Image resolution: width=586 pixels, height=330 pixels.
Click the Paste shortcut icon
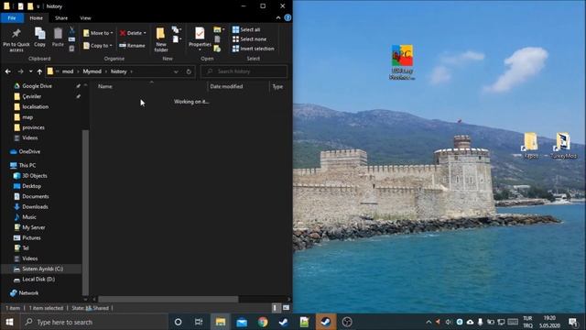click(x=71, y=49)
